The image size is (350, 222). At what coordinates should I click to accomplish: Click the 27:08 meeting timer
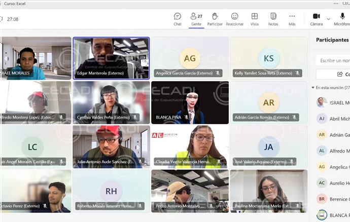(x=13, y=19)
